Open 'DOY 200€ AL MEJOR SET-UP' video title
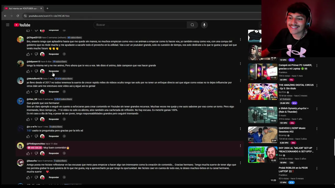 click(296, 150)
